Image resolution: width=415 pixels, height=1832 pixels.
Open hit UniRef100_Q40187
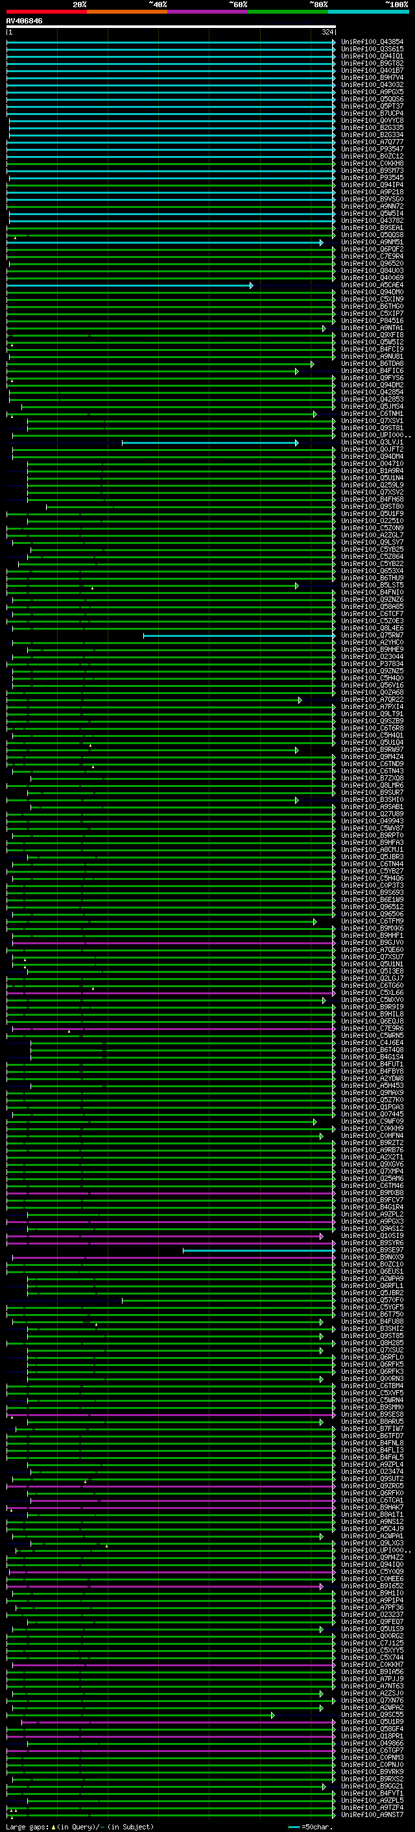click(372, 70)
